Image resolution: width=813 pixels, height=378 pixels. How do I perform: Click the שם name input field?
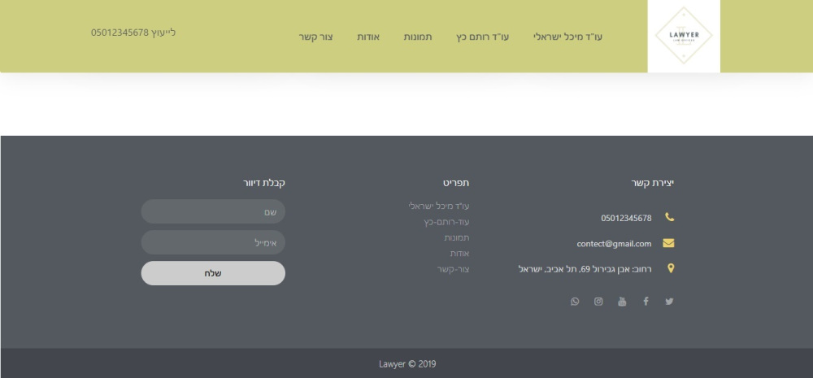[213, 211]
